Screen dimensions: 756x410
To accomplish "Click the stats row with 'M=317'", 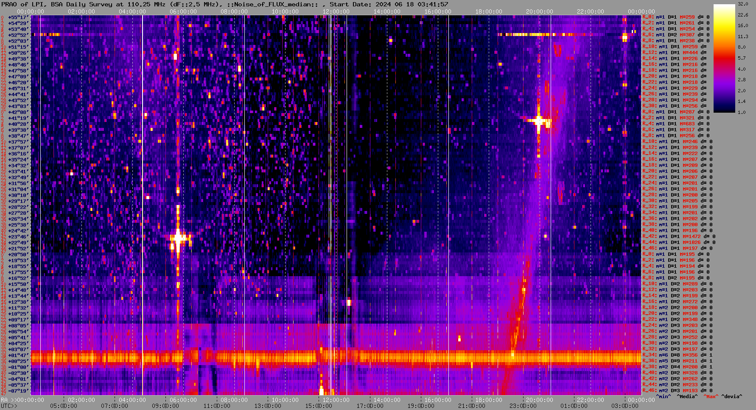I will click(x=676, y=130).
